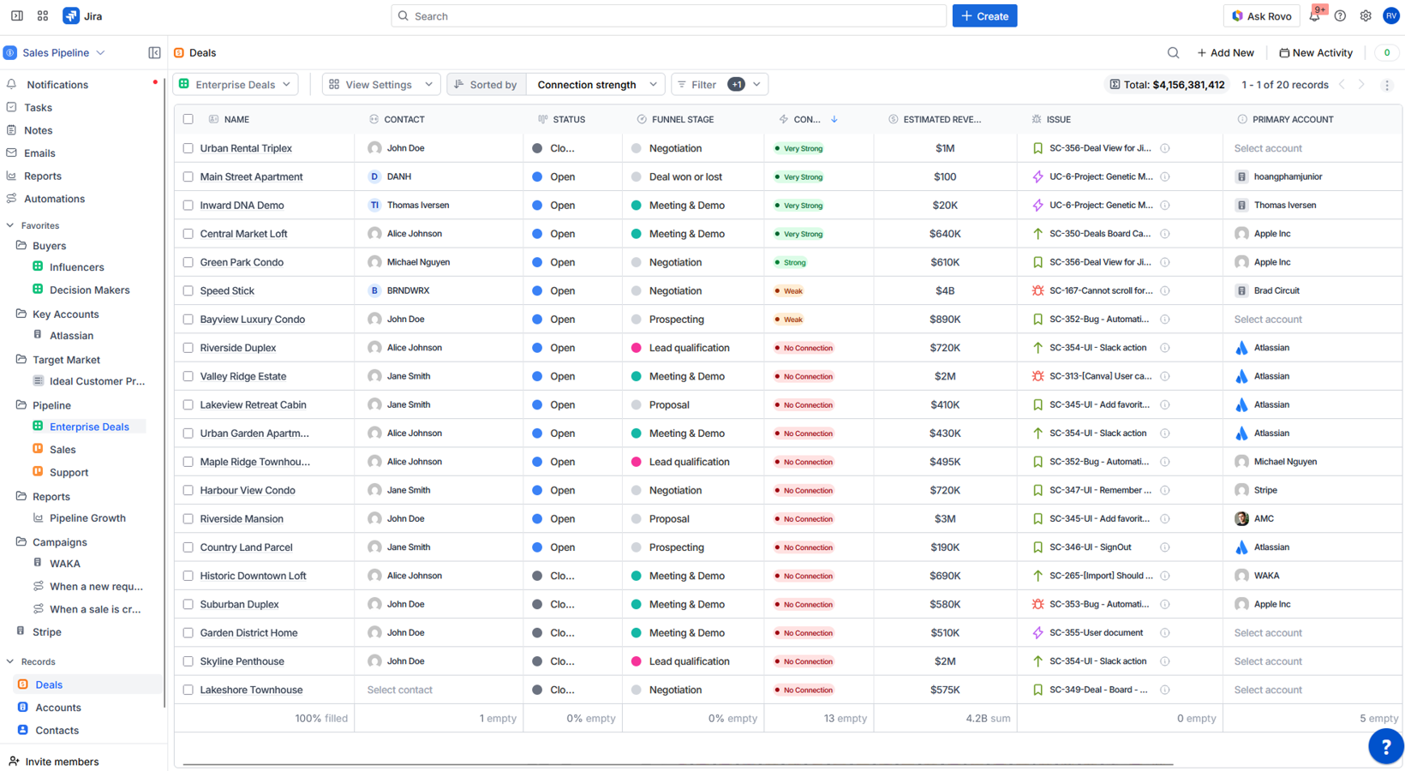The width and height of the screenshot is (1405, 771).
Task: Open the more options kebab icon
Action: click(x=1387, y=85)
